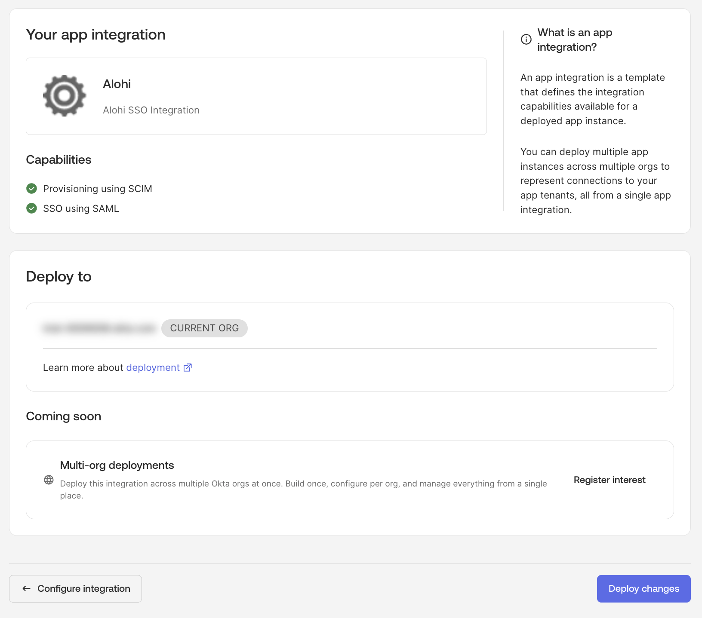This screenshot has height=618, width=702.
Task: Click the Learn more about text
Action: (83, 367)
